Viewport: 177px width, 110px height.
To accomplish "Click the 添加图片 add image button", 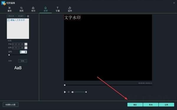I will (x=21, y=16).
